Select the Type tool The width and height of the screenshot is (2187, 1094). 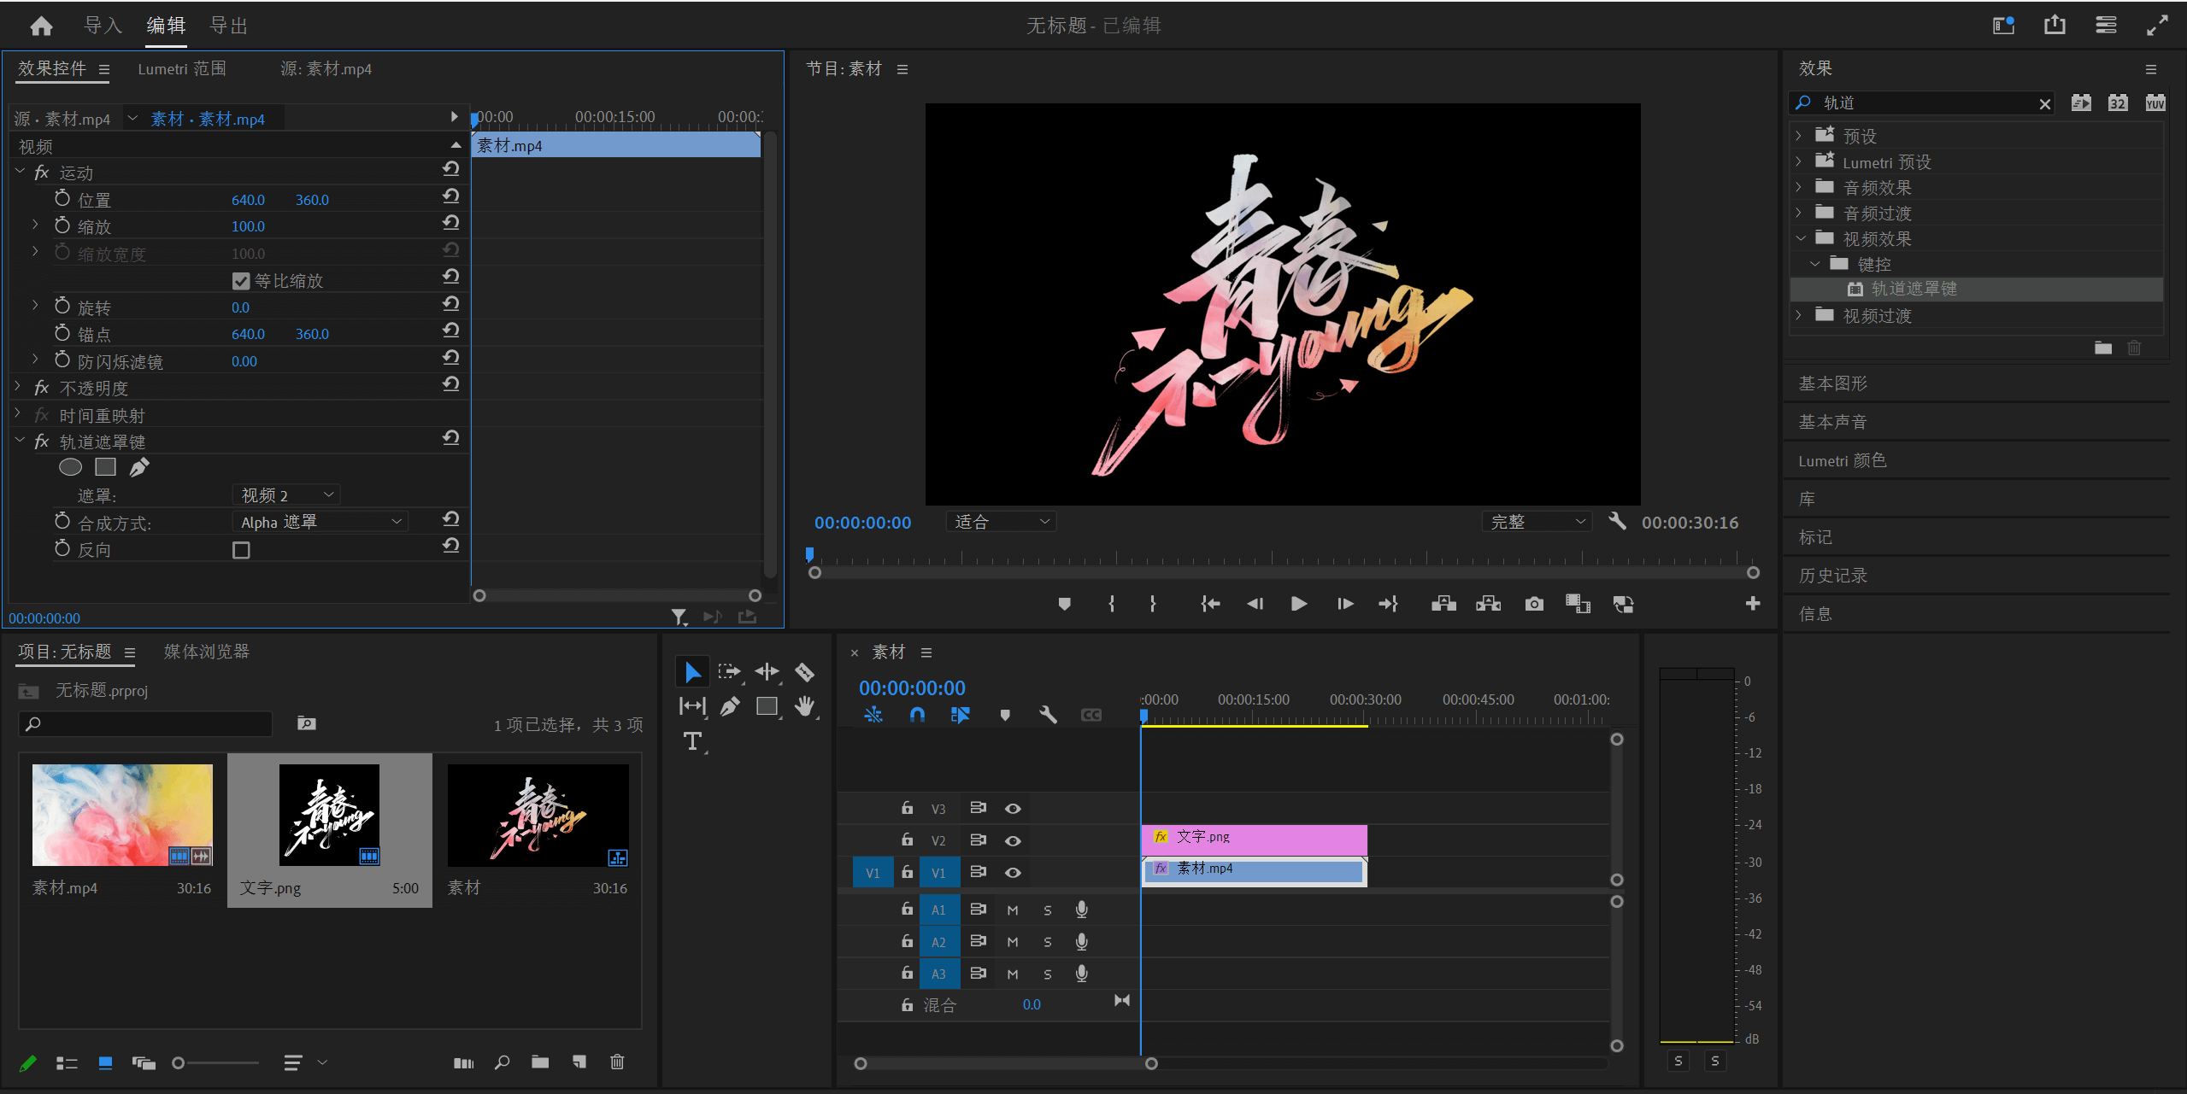692,741
